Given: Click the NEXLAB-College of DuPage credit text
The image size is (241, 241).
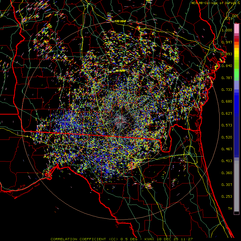Looking at the screenshot, I should click(x=214, y=3).
